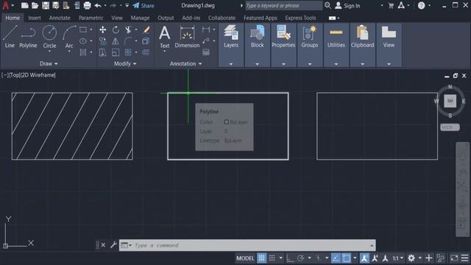Toggle Object Snap Tracking
471x265 pixels.
(336, 258)
